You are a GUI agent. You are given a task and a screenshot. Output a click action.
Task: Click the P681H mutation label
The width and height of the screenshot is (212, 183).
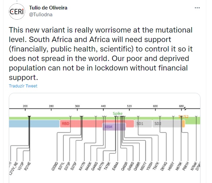coord(187,168)
